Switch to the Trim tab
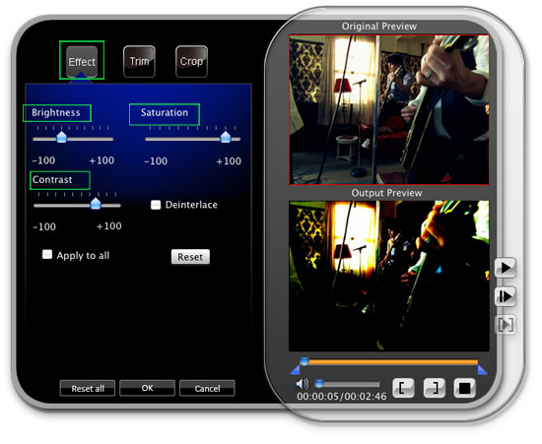 point(139,61)
